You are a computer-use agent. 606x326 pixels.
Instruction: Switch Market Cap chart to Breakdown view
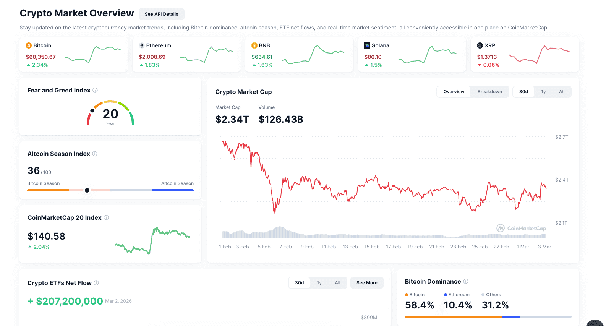[x=489, y=92]
